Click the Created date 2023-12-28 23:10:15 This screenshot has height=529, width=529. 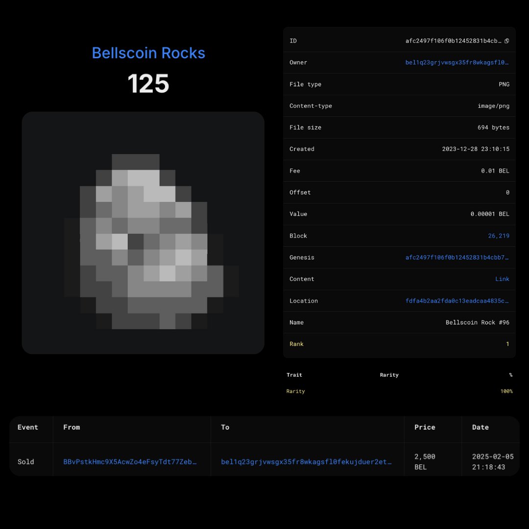coord(476,149)
